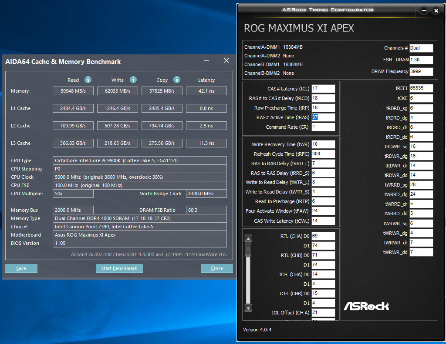Select the Read to Precharge (tRTP) field

[323, 201]
